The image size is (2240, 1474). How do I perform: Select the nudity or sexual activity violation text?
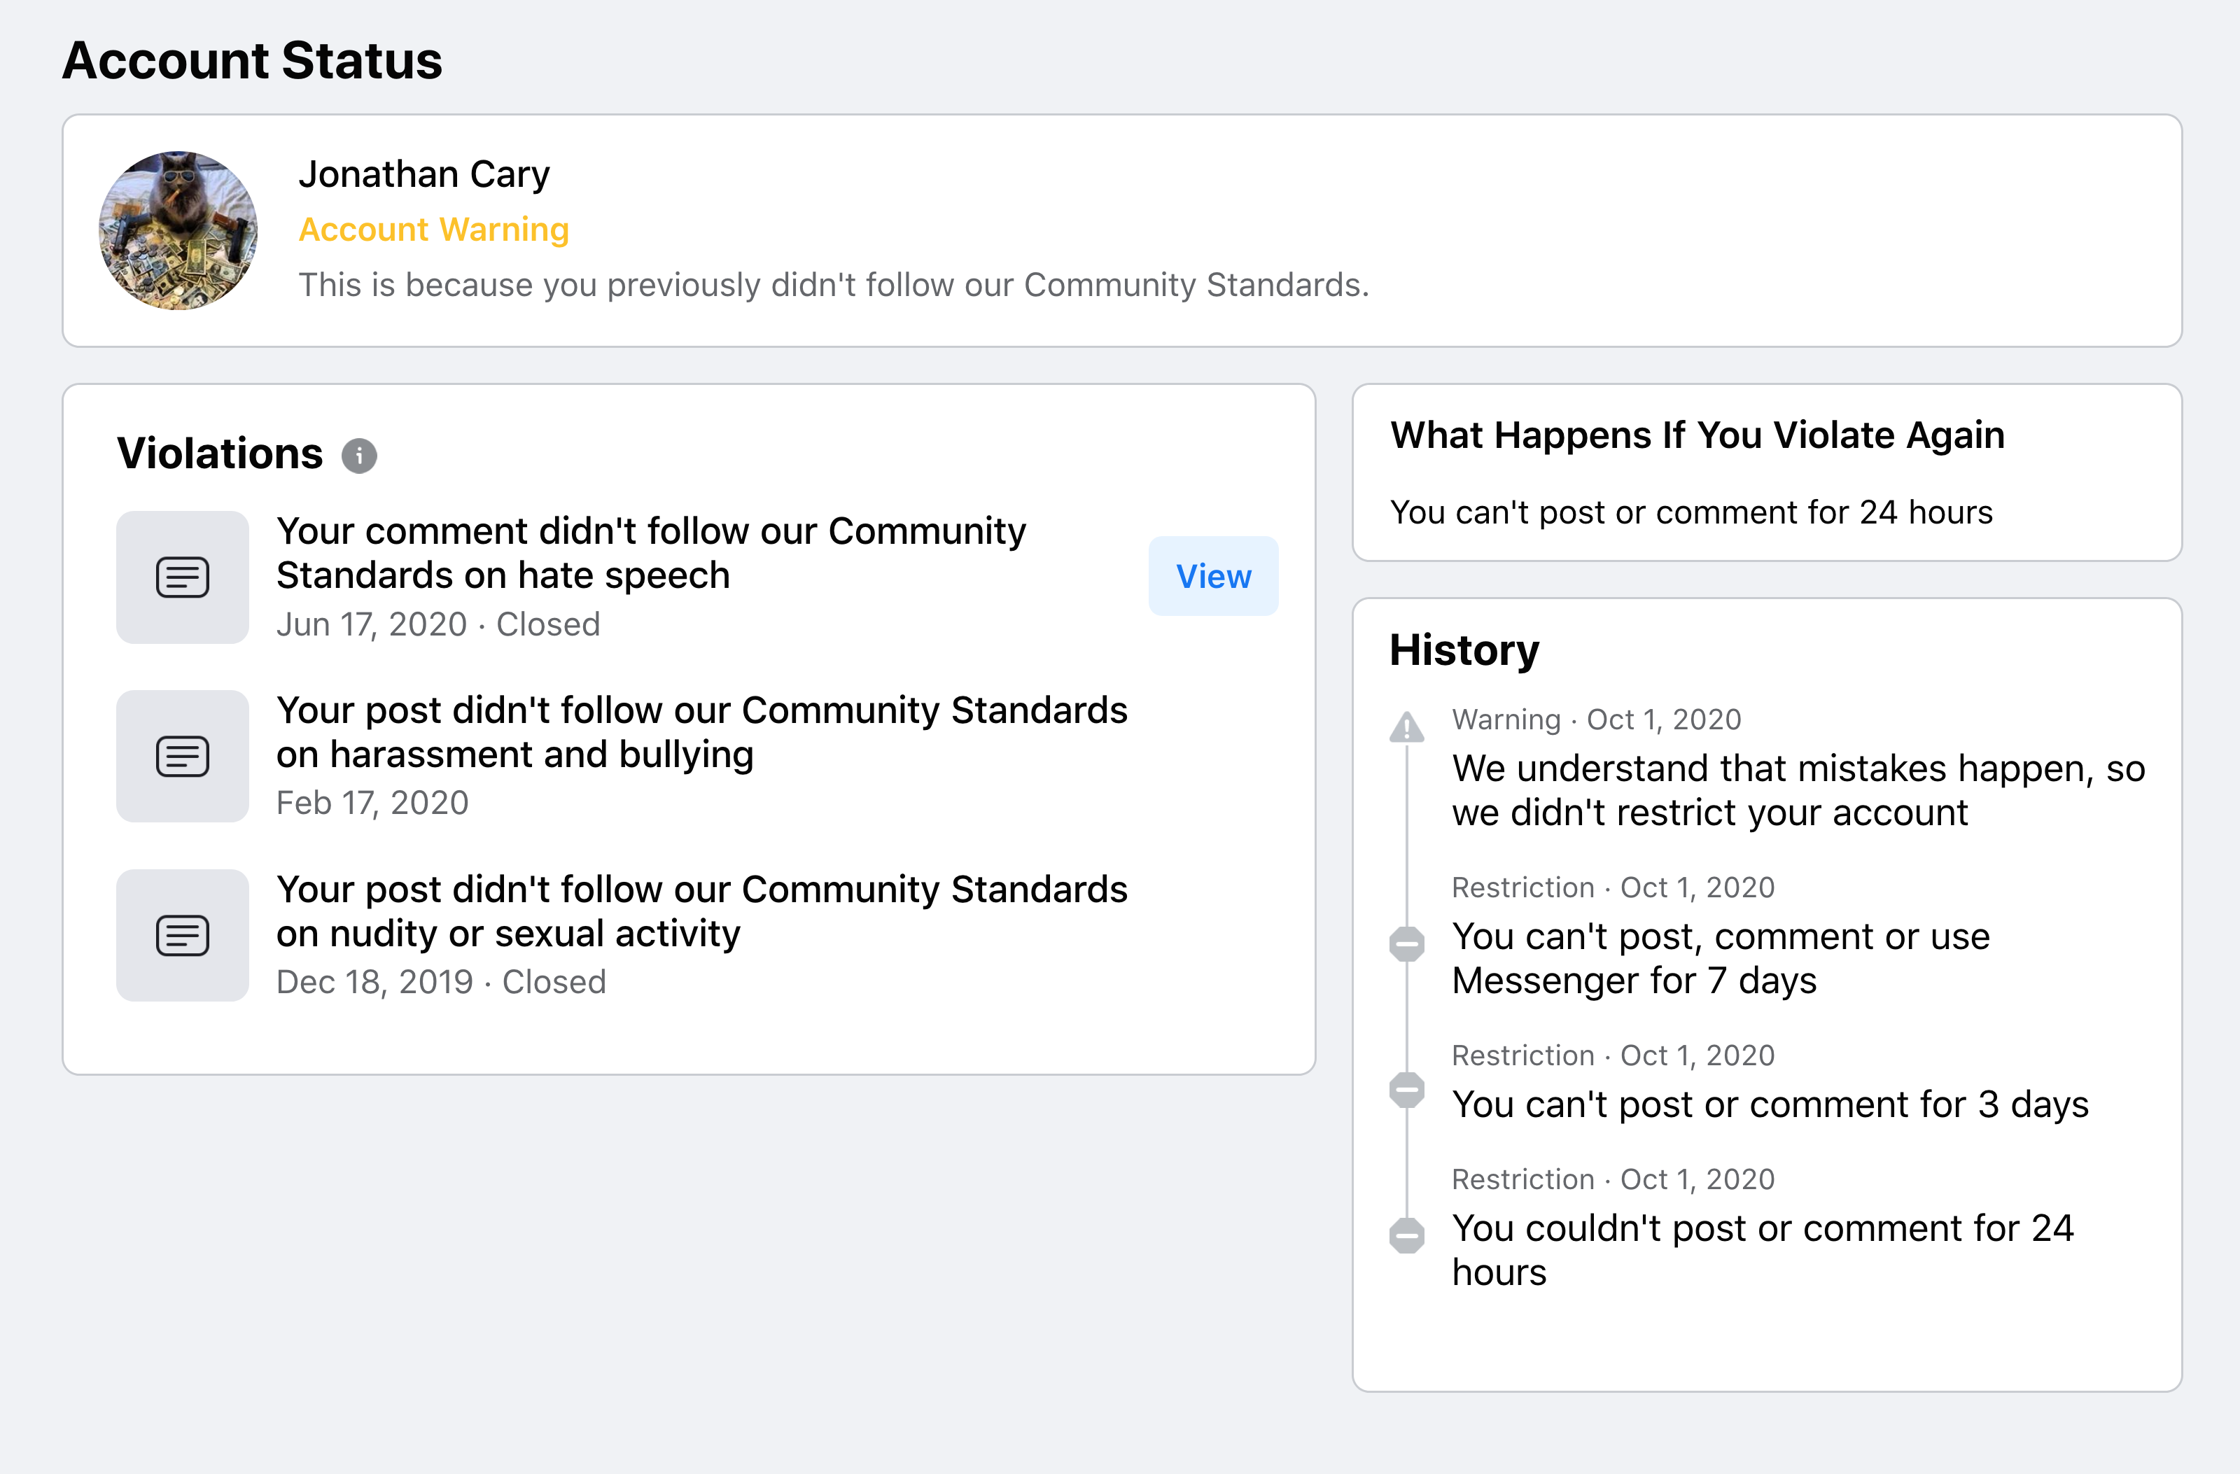pos(702,911)
